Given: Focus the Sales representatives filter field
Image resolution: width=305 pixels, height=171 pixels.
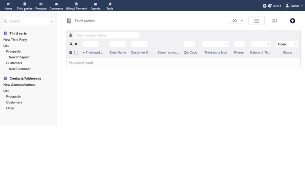Looking at the screenshot, I should pos(107,35).
